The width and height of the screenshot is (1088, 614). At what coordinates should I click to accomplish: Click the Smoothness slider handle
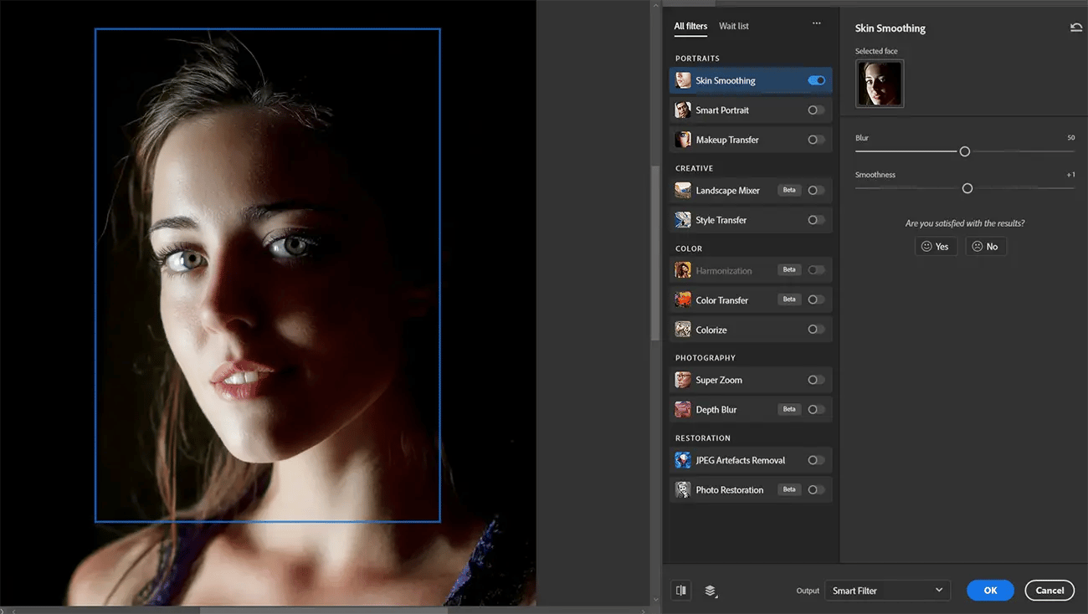(967, 189)
